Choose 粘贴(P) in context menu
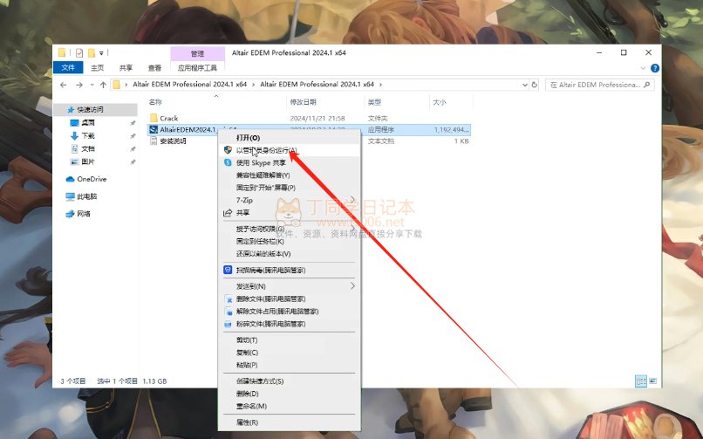 [x=290, y=365]
